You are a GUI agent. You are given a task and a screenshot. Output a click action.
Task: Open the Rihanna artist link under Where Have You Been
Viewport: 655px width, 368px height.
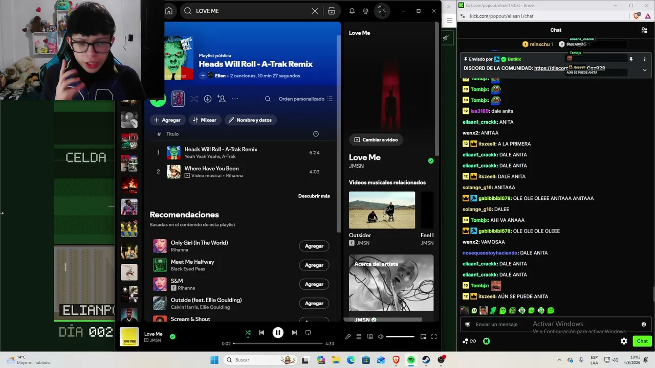(234, 175)
